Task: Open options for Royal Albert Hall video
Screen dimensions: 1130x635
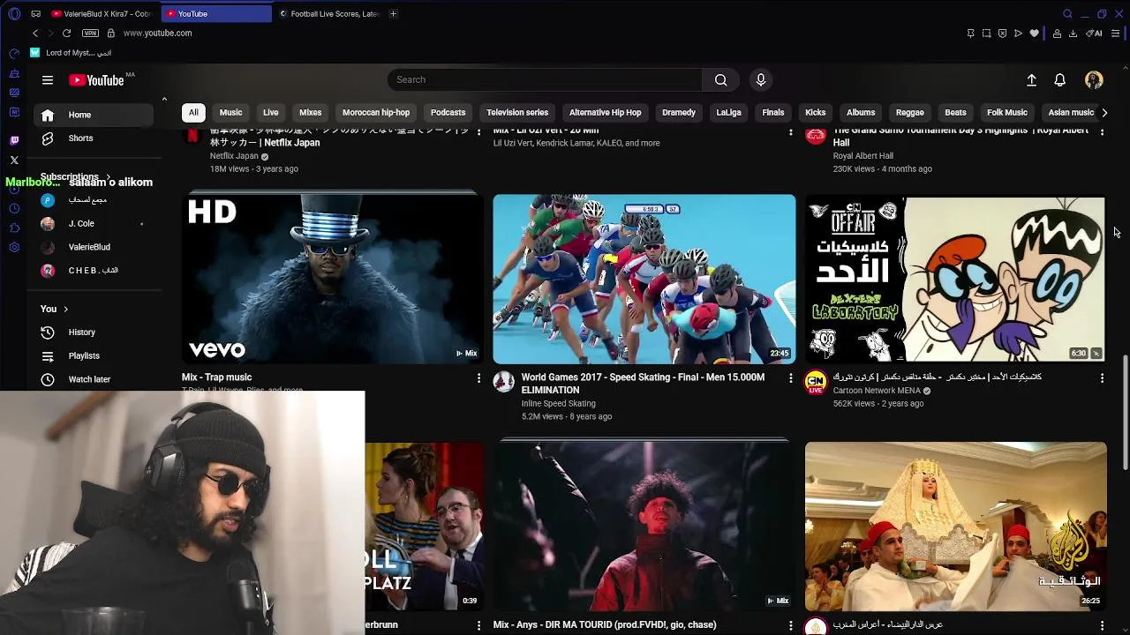Action: click(x=1102, y=131)
